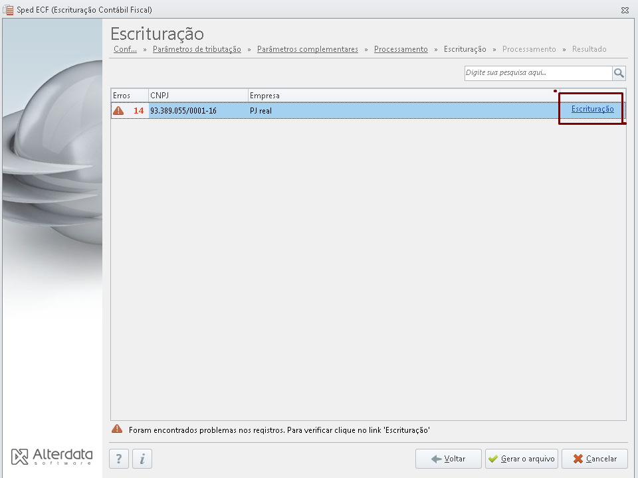Click the Sped ECF title bar app icon
Screen dimensions: 638x478
point(8,10)
